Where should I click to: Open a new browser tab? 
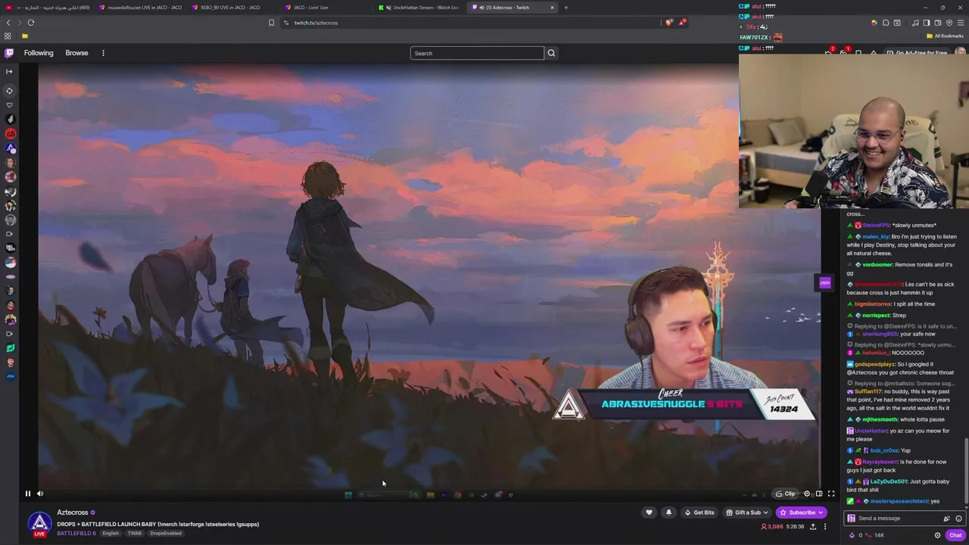tap(566, 8)
